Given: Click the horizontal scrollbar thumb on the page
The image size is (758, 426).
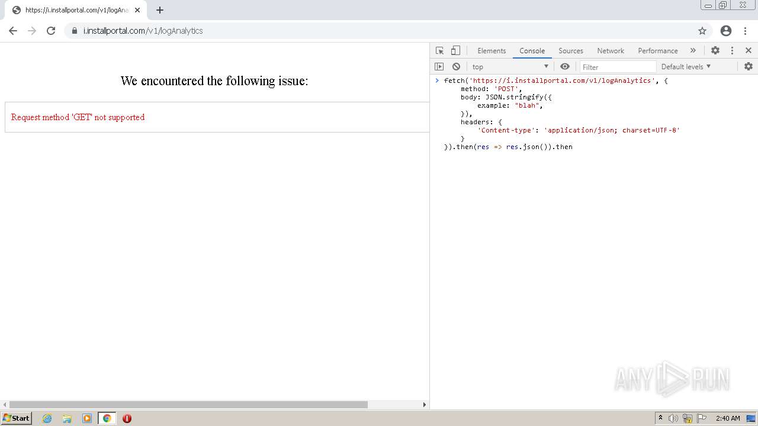Looking at the screenshot, I should click(x=188, y=405).
